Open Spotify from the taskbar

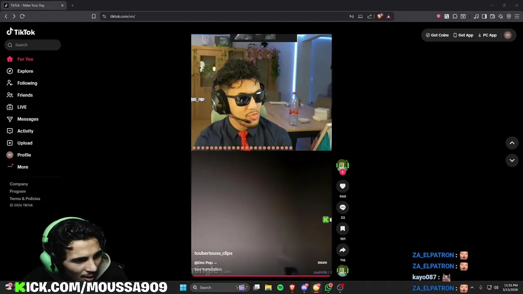click(x=280, y=287)
